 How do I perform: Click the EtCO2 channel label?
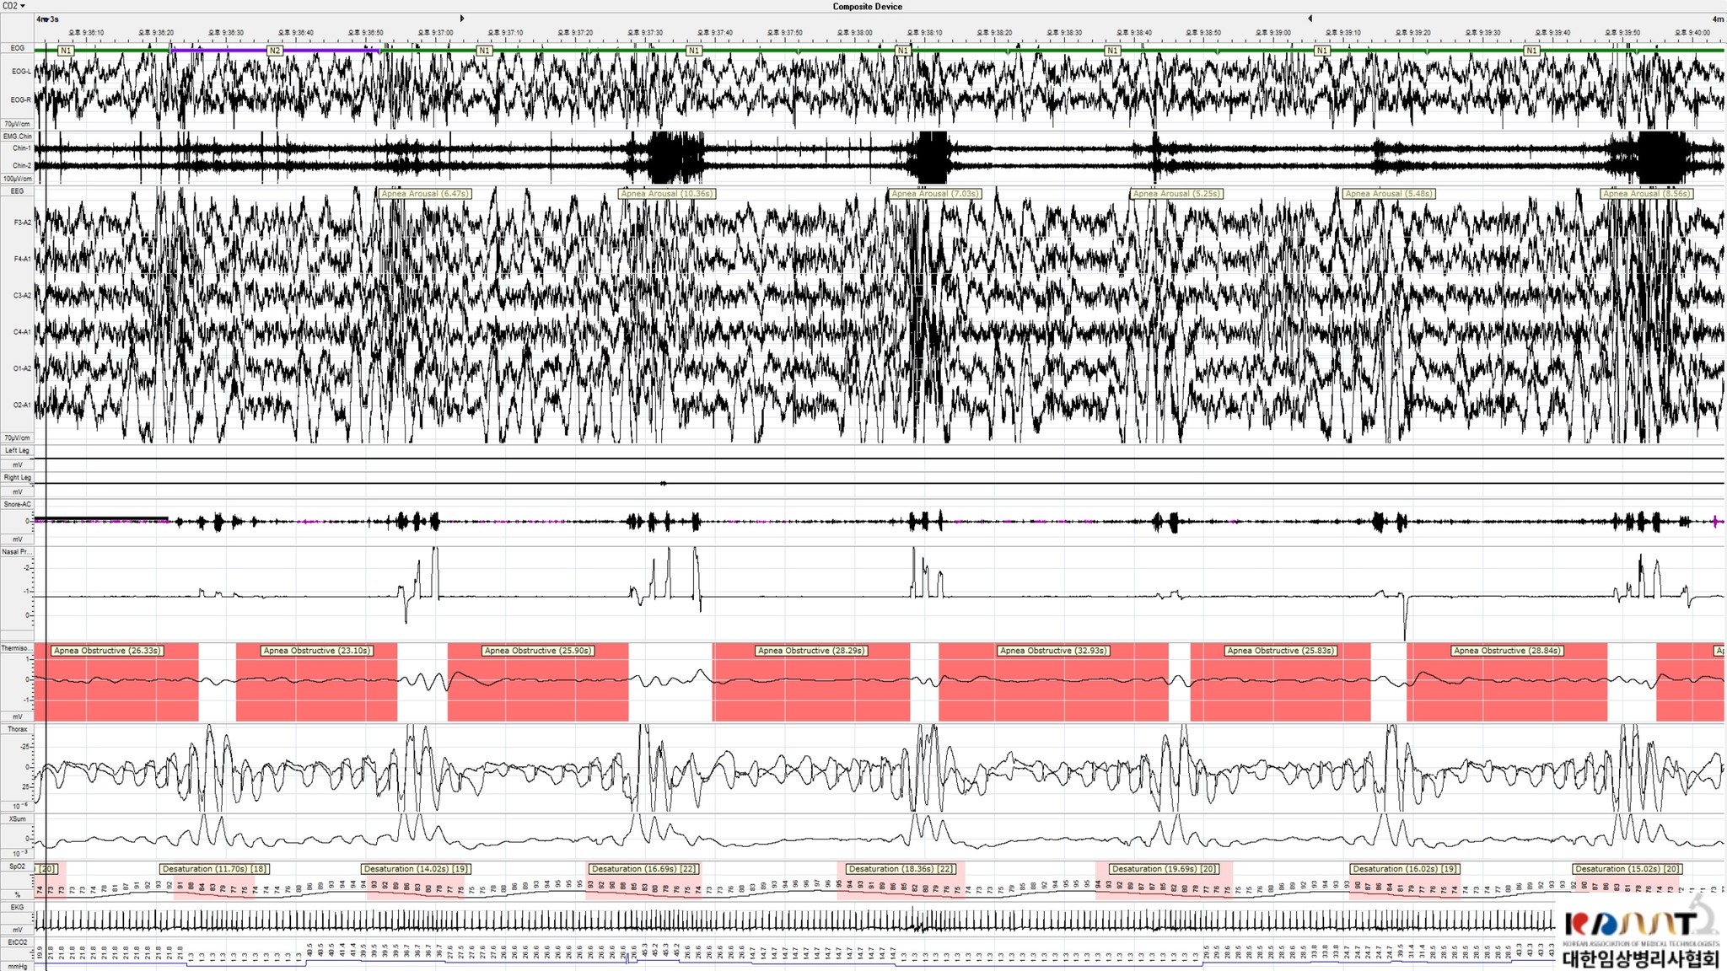17,942
